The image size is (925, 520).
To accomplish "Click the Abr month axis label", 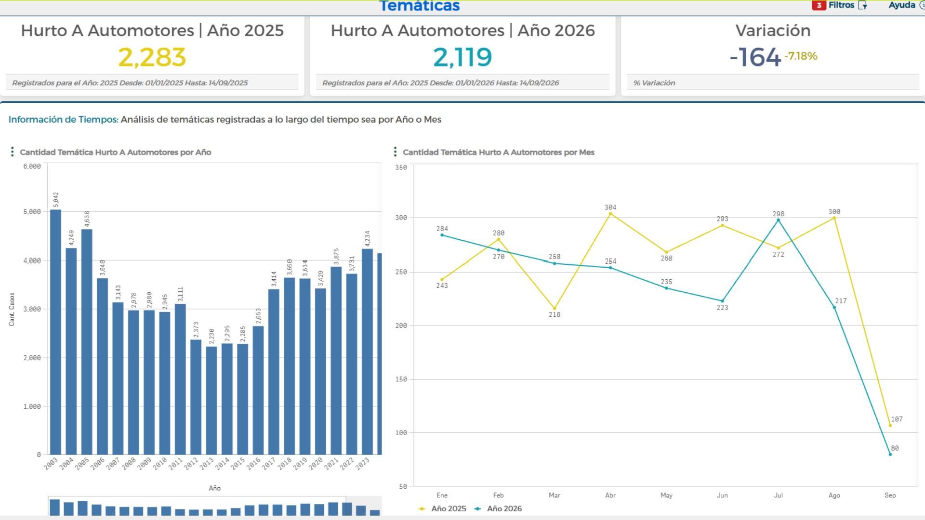I will [610, 495].
